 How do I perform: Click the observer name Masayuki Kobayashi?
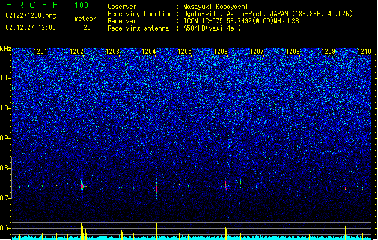[216, 7]
